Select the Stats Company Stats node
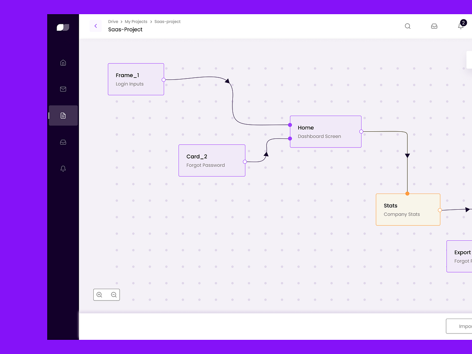The image size is (472, 354). coord(408,209)
